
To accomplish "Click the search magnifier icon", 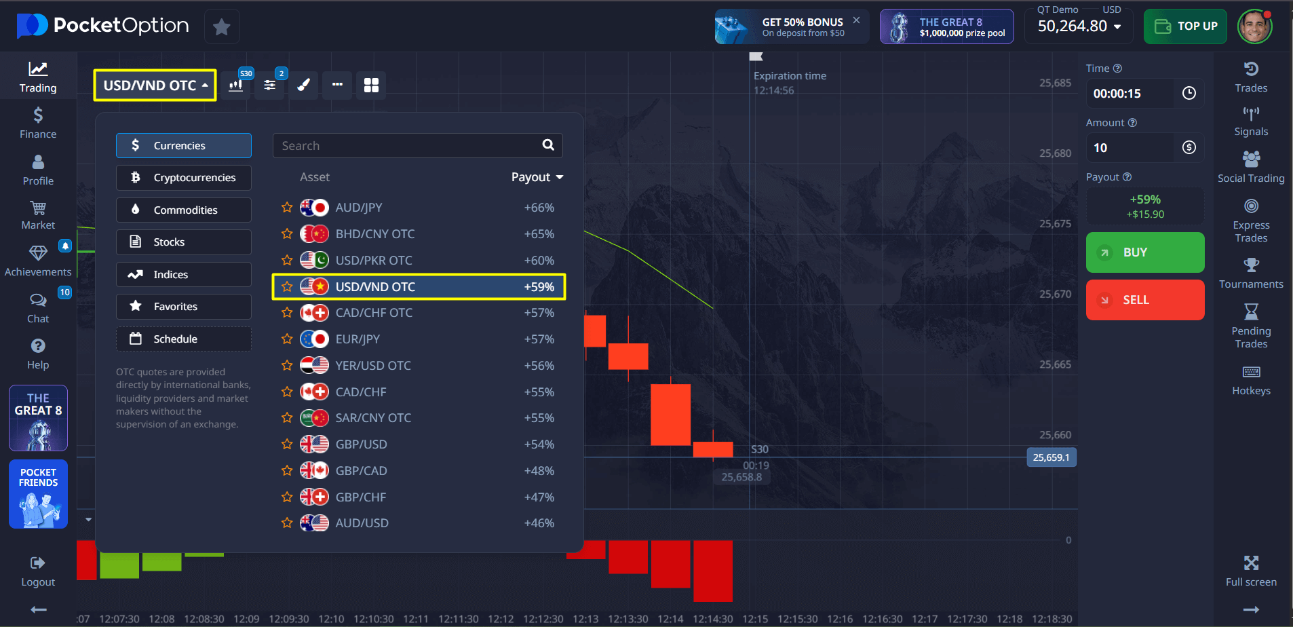I will [x=548, y=145].
